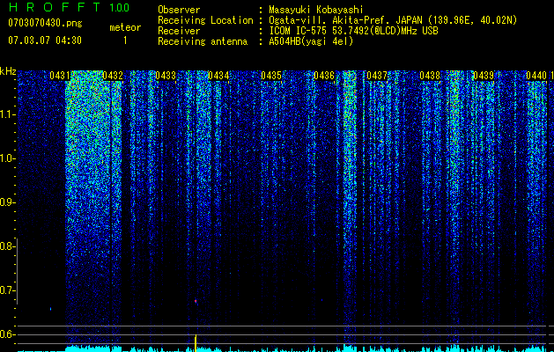Click the Observer label
The image size is (554, 352).
[179, 10]
